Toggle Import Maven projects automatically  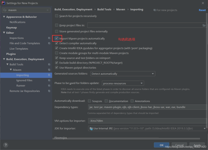[57, 39]
